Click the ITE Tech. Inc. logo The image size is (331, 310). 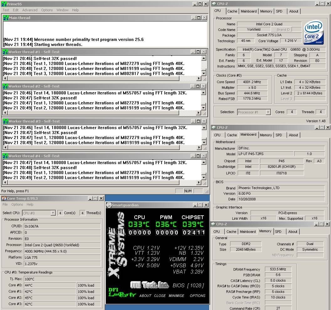[x=149, y=285]
